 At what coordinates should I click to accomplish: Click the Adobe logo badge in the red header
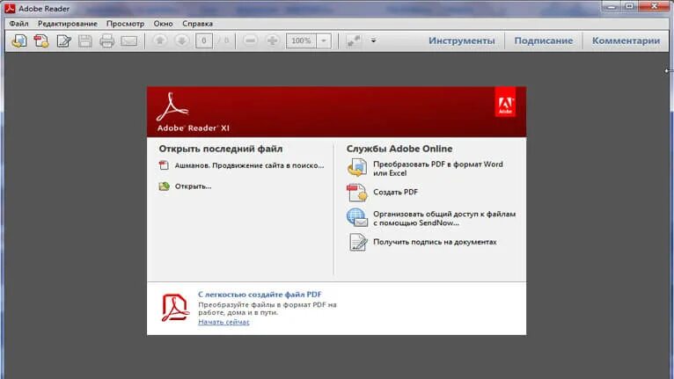[x=505, y=102]
